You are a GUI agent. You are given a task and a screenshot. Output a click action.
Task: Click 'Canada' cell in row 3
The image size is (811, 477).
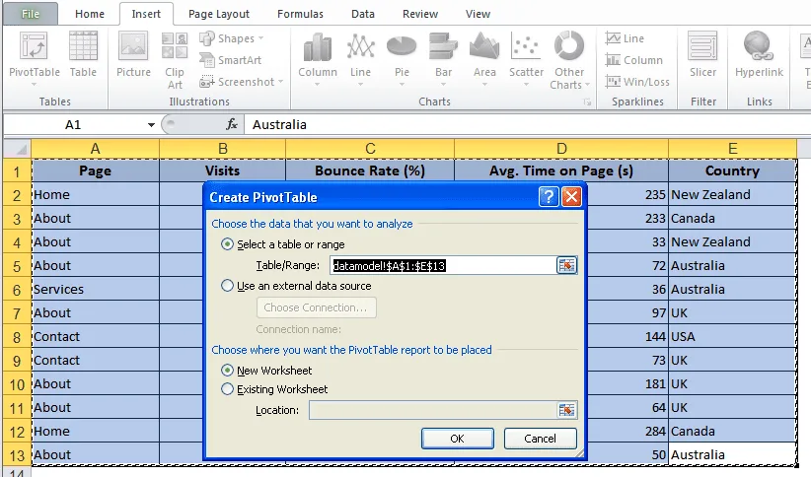732,219
